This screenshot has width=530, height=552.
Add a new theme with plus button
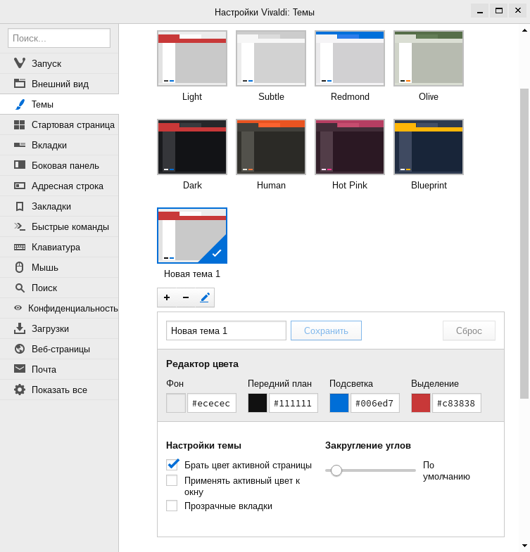pyautogui.click(x=167, y=297)
